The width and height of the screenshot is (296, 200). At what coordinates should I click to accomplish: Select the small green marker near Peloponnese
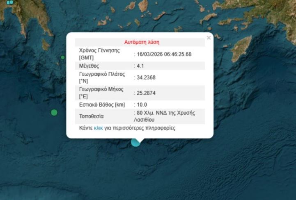pos(63,57)
